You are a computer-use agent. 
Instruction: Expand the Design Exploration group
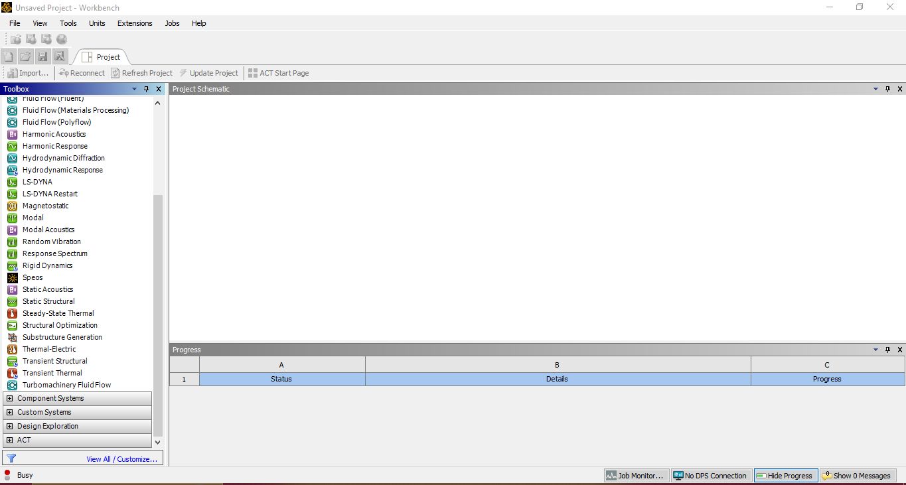click(x=10, y=426)
